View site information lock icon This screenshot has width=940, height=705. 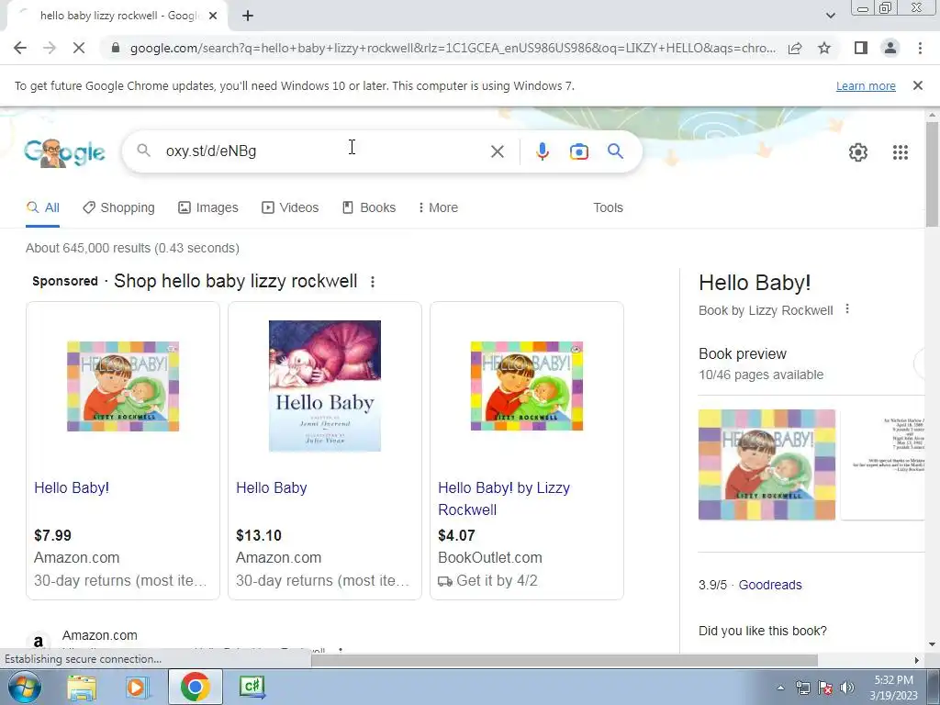116,48
